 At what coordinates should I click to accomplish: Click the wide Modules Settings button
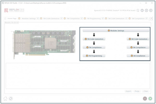pos(116,30)
